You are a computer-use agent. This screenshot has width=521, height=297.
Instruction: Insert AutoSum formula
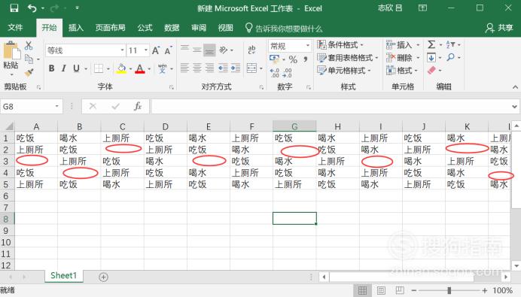pos(431,44)
